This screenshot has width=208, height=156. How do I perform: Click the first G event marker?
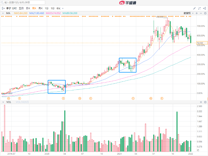pos(9,98)
